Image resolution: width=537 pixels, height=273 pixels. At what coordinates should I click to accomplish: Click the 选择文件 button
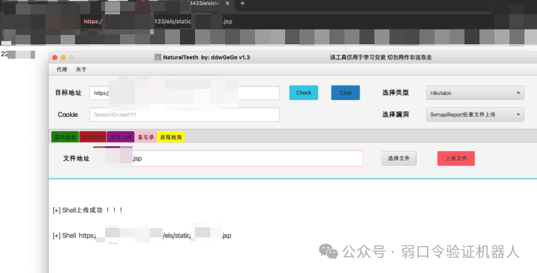pyautogui.click(x=399, y=159)
